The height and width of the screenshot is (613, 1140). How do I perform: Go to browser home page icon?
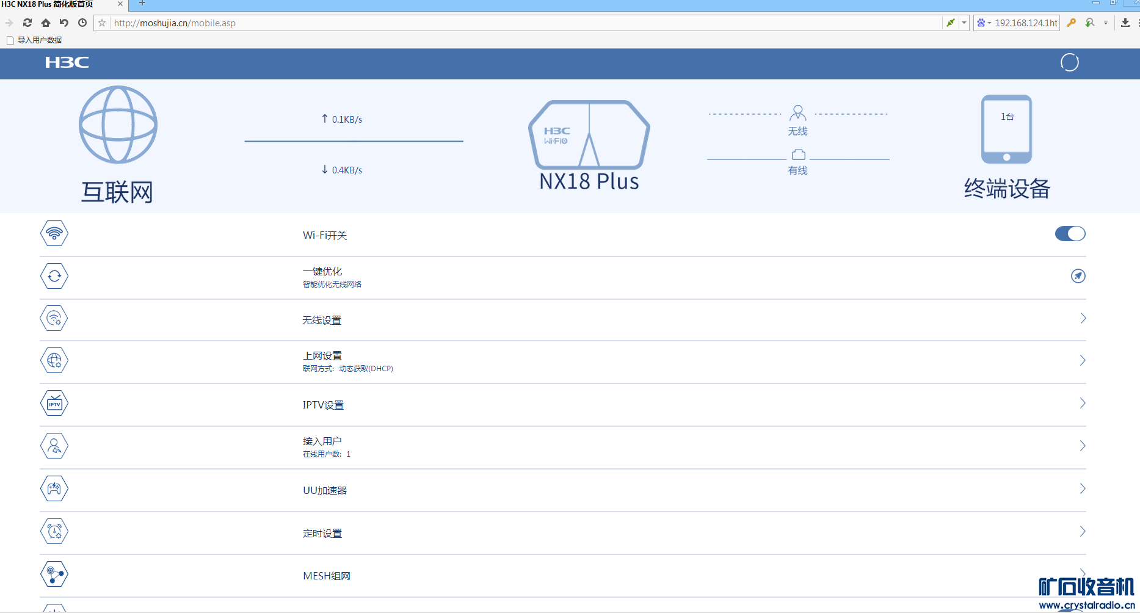[x=46, y=23]
